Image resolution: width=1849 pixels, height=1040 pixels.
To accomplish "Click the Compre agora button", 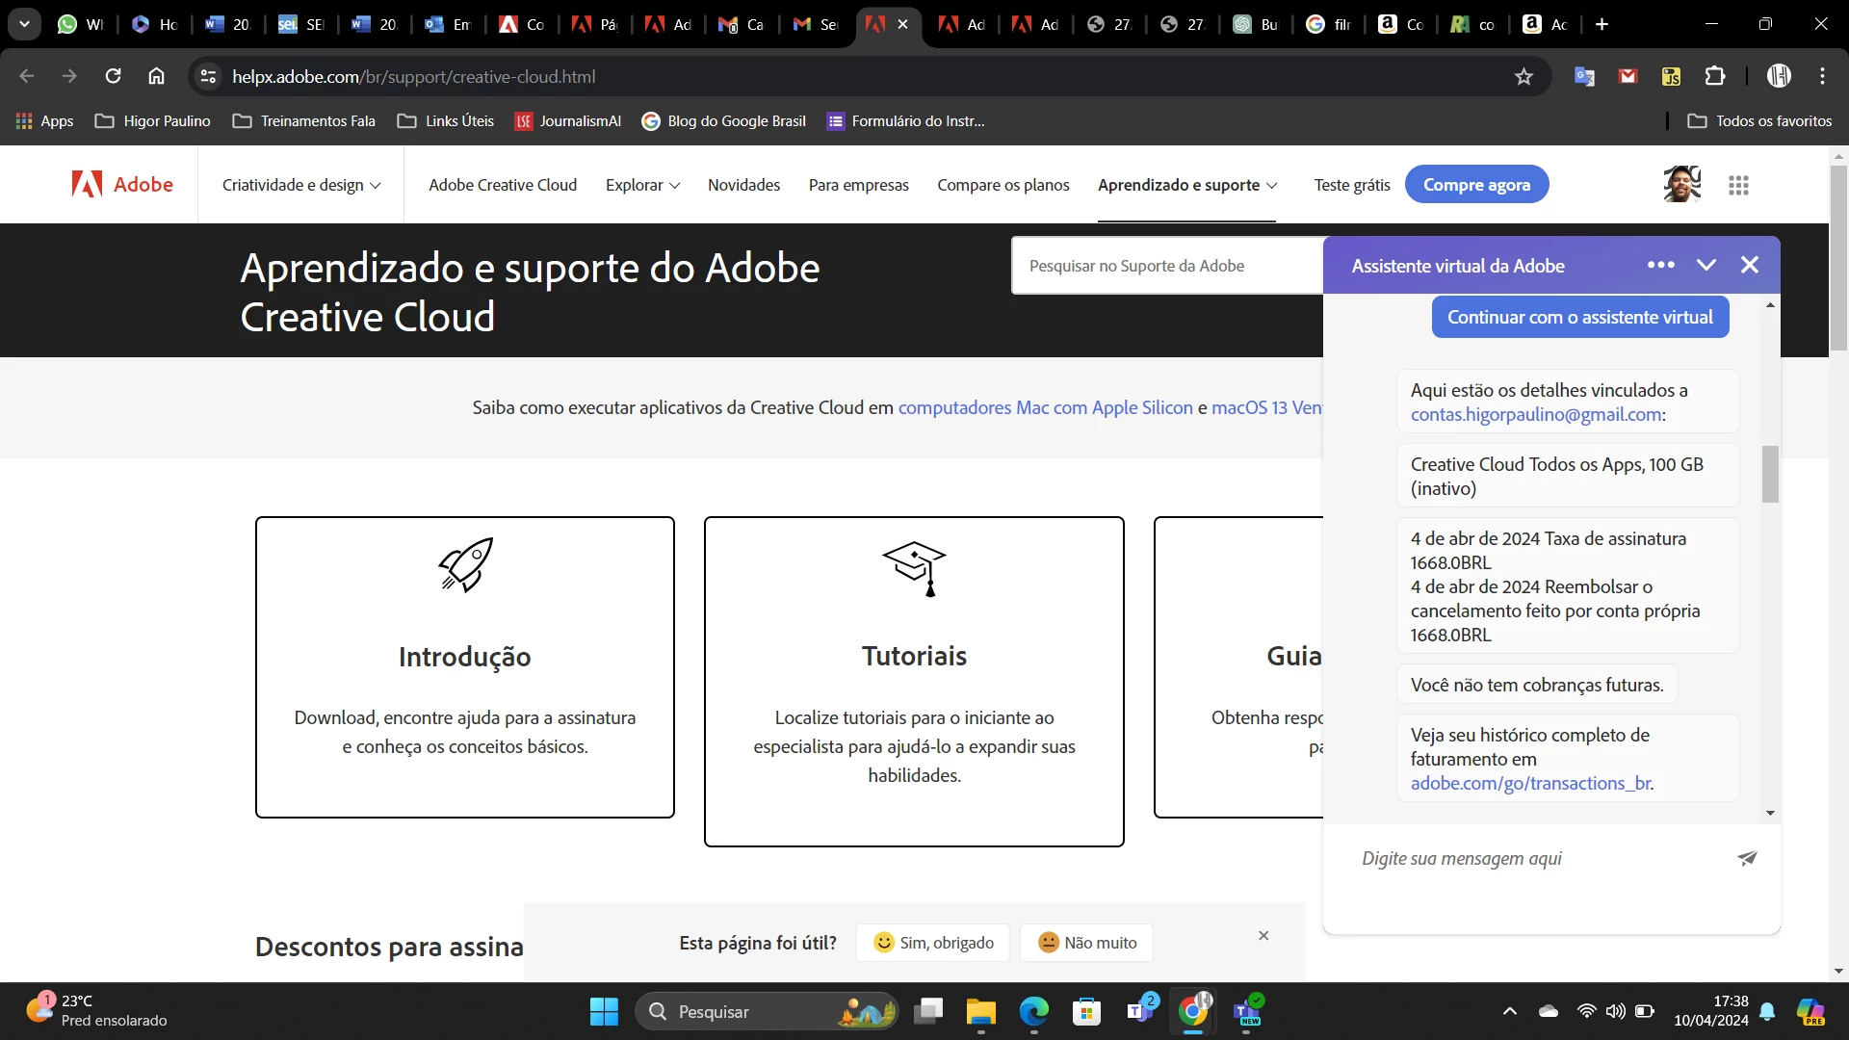I will (1476, 185).
